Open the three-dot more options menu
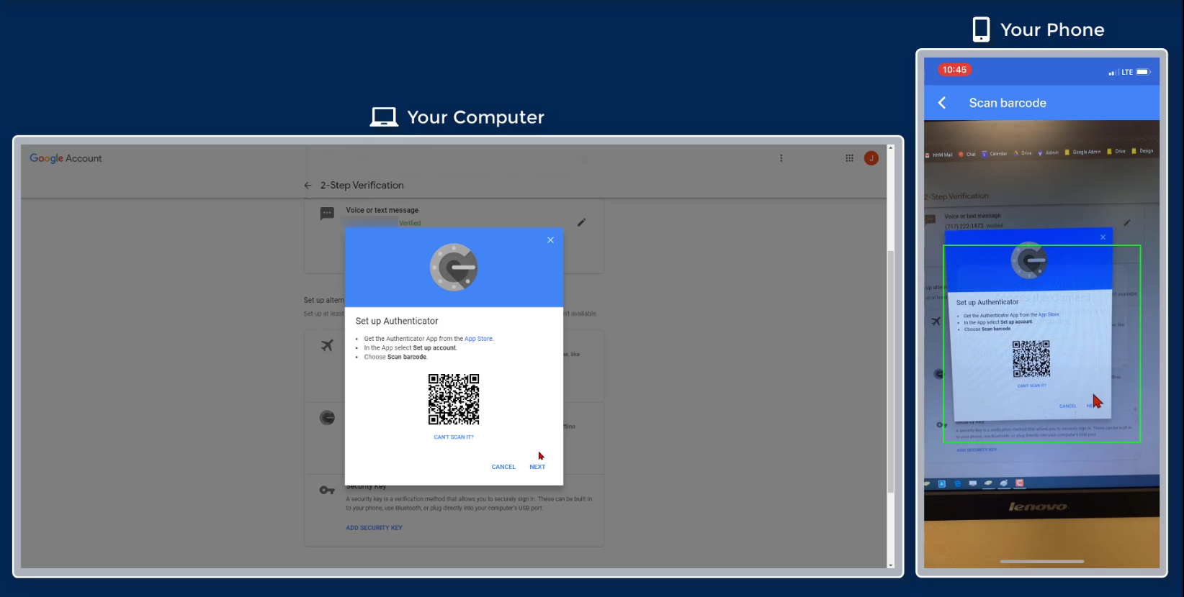Screen dimensions: 1184x597 click(781, 158)
